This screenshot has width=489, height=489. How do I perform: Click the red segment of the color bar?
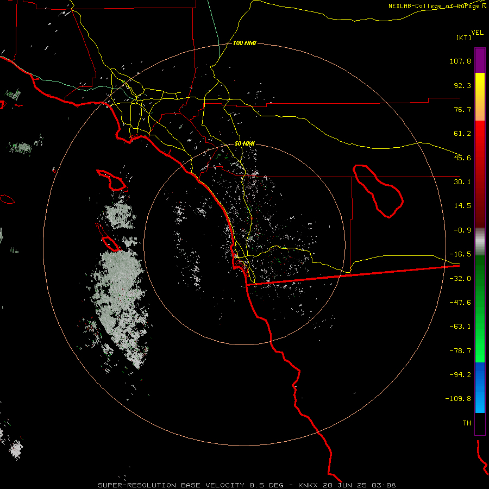pos(480,174)
